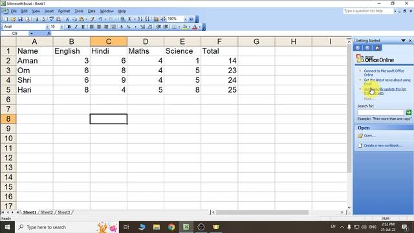
Task: Align cell text to the left
Action: tap(92, 27)
